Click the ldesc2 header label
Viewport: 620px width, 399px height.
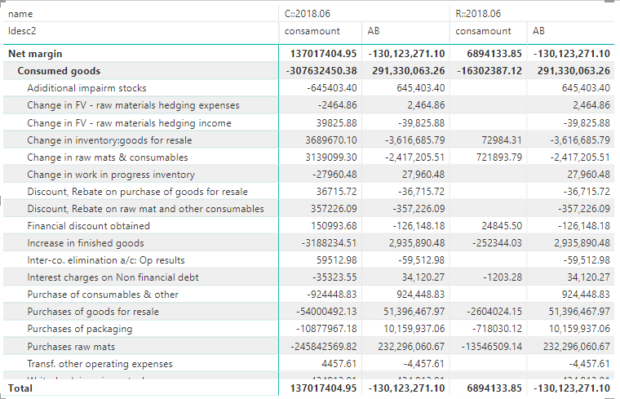pyautogui.click(x=22, y=31)
